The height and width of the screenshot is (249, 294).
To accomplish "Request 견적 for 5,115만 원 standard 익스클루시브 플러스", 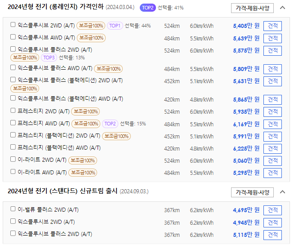I will [x=272, y=235].
